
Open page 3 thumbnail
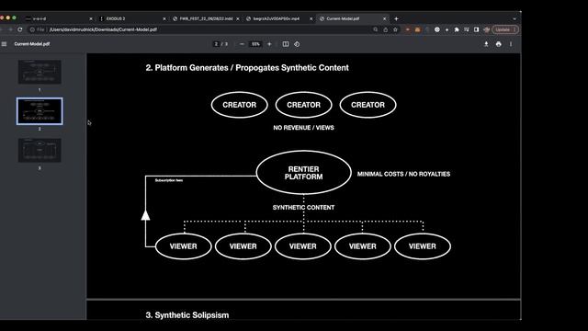(40, 150)
